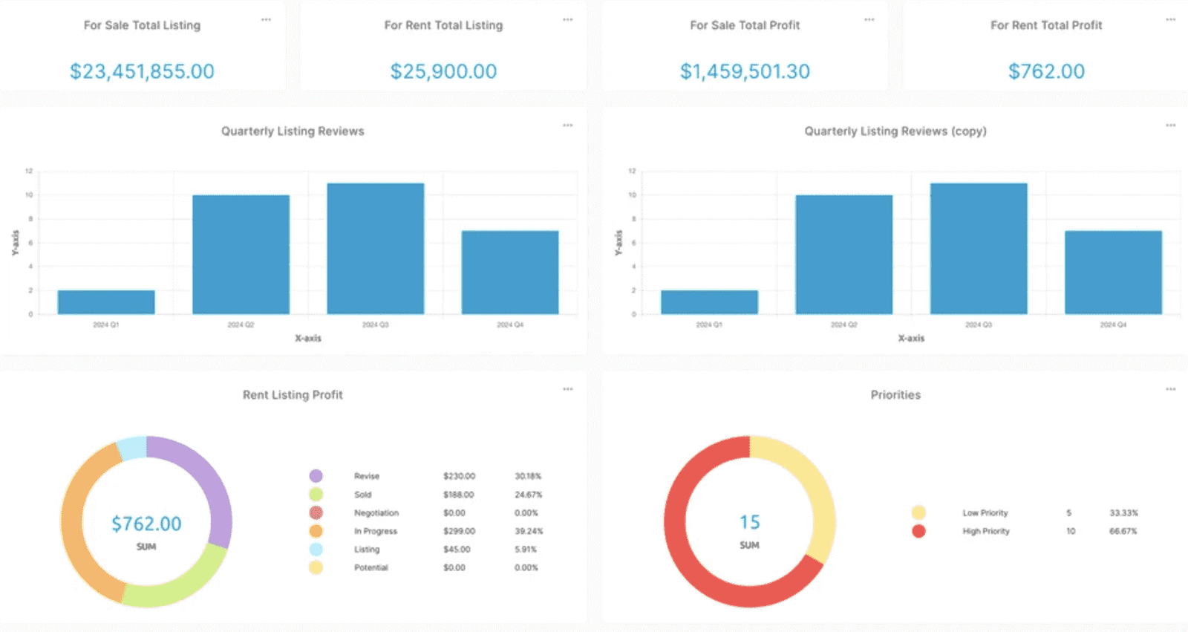The width and height of the screenshot is (1188, 632).
Task: Click the Potential yellow legend dot
Action: tap(316, 567)
